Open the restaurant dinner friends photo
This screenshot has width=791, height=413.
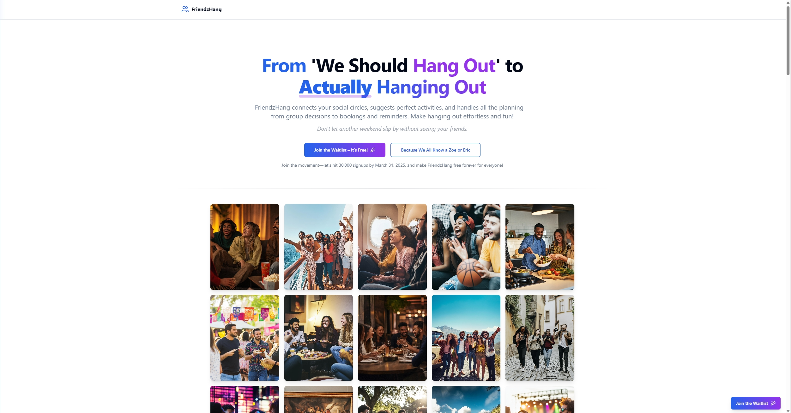point(392,338)
